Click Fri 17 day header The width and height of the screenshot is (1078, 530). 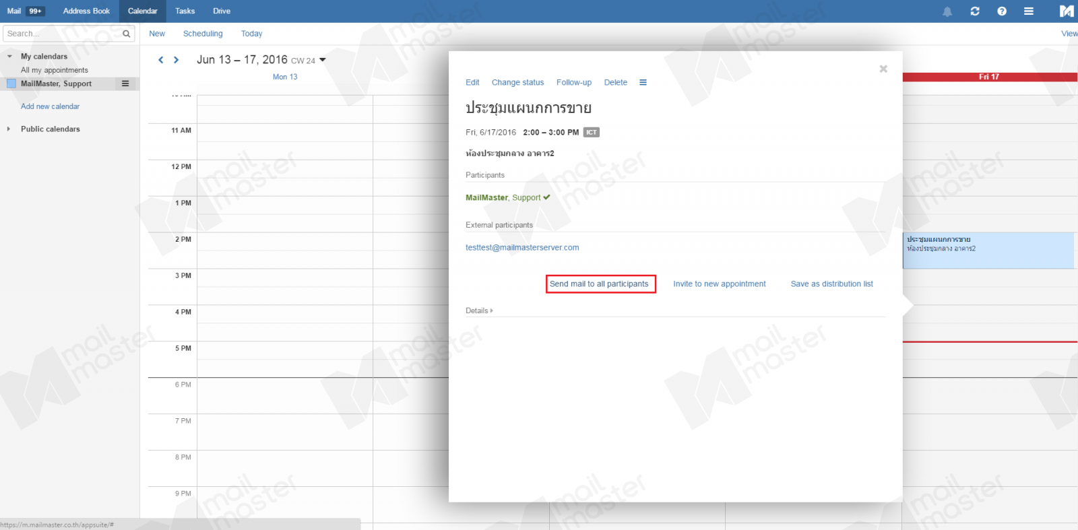point(989,77)
